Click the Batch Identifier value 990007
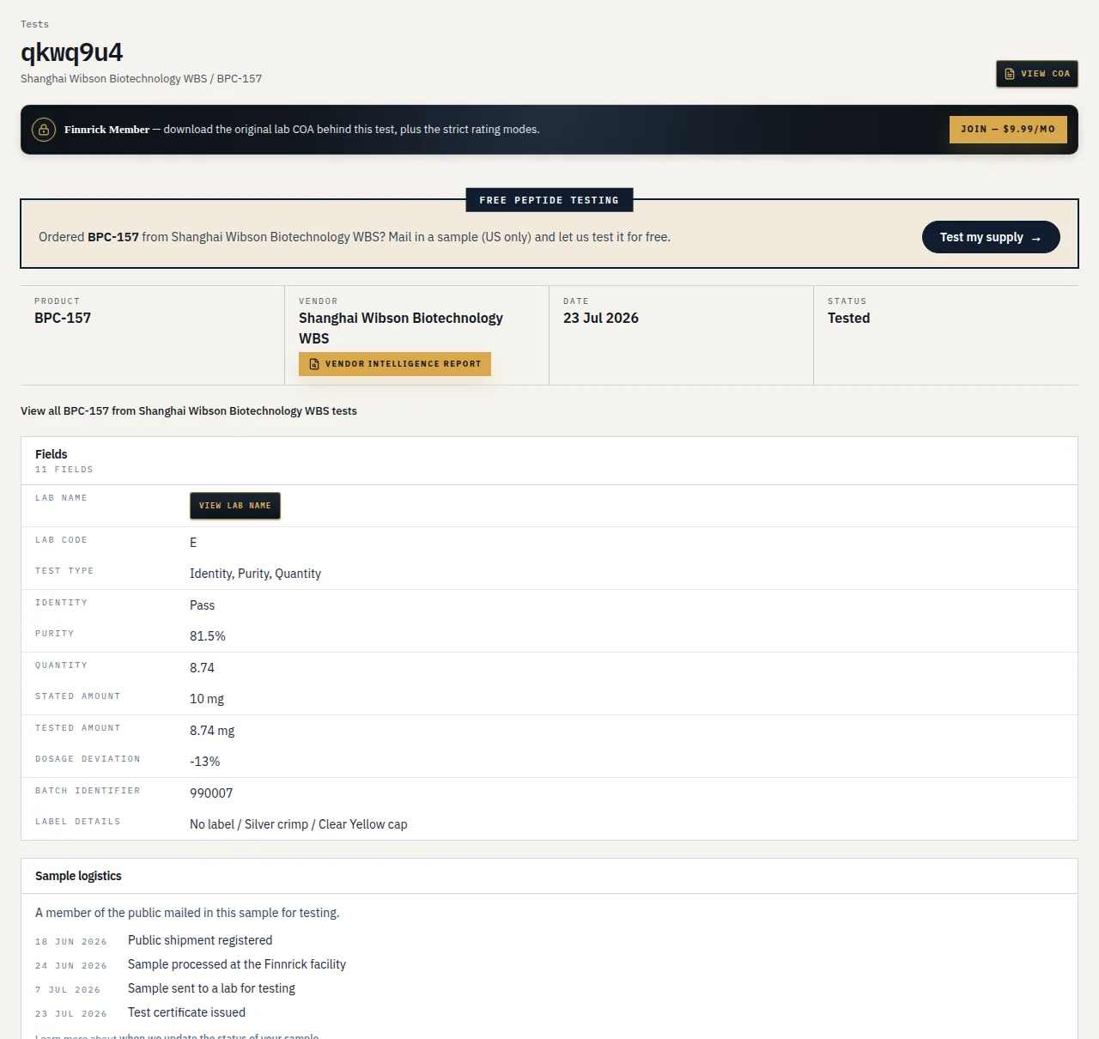Image resolution: width=1099 pixels, height=1039 pixels. point(211,793)
